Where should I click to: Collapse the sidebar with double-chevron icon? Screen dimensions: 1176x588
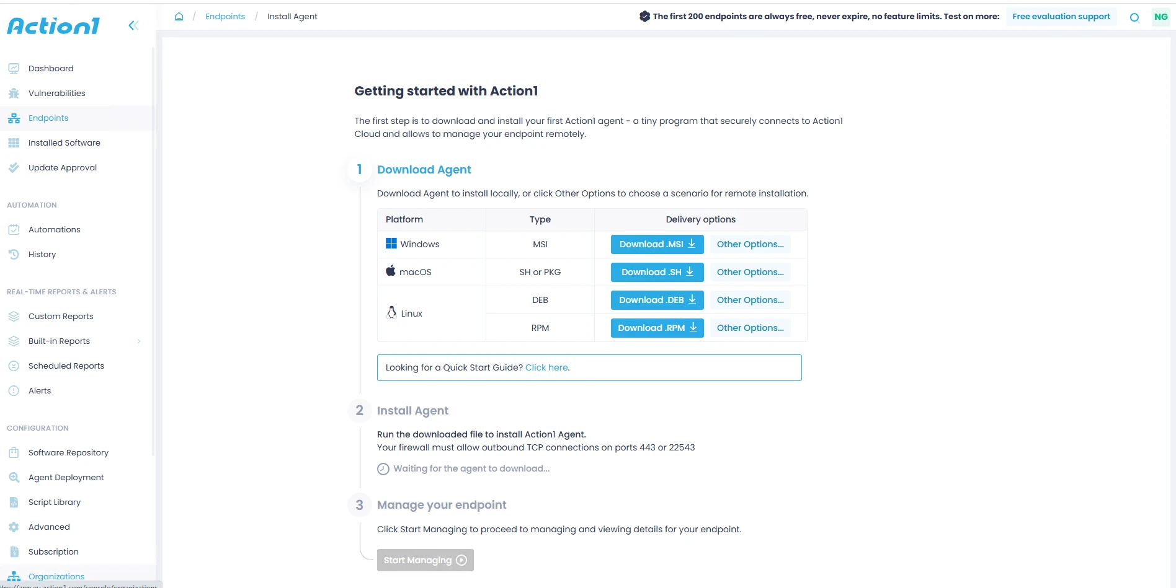(133, 25)
